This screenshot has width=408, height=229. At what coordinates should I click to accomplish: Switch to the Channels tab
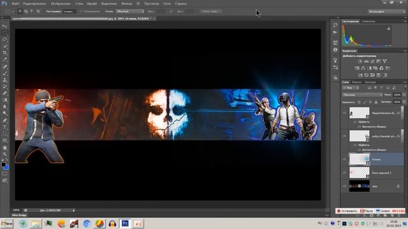point(356,82)
